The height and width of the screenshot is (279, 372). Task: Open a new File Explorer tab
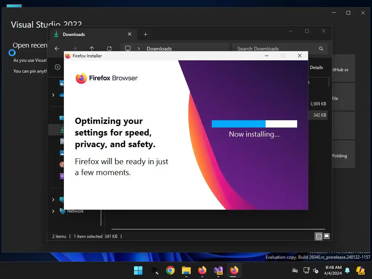[x=145, y=35]
